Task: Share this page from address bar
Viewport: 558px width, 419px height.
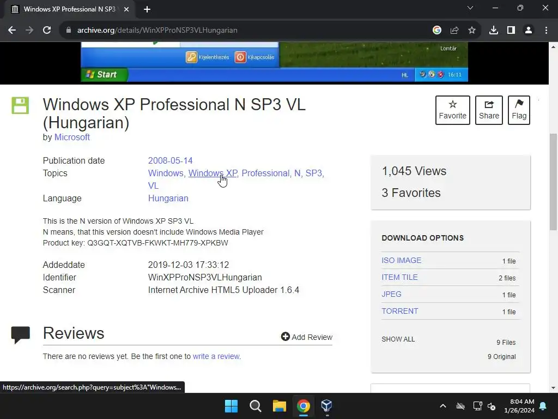Action: click(454, 31)
